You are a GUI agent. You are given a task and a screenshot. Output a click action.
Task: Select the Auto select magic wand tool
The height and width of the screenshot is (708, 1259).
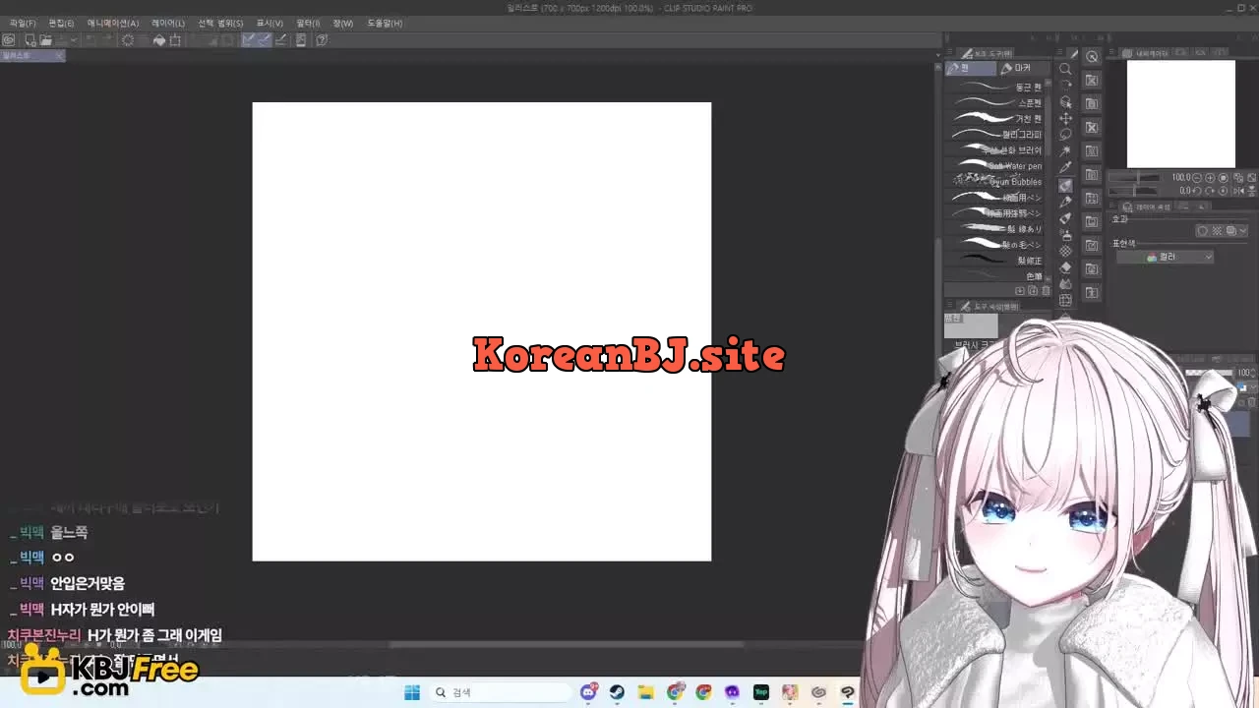tap(1065, 151)
